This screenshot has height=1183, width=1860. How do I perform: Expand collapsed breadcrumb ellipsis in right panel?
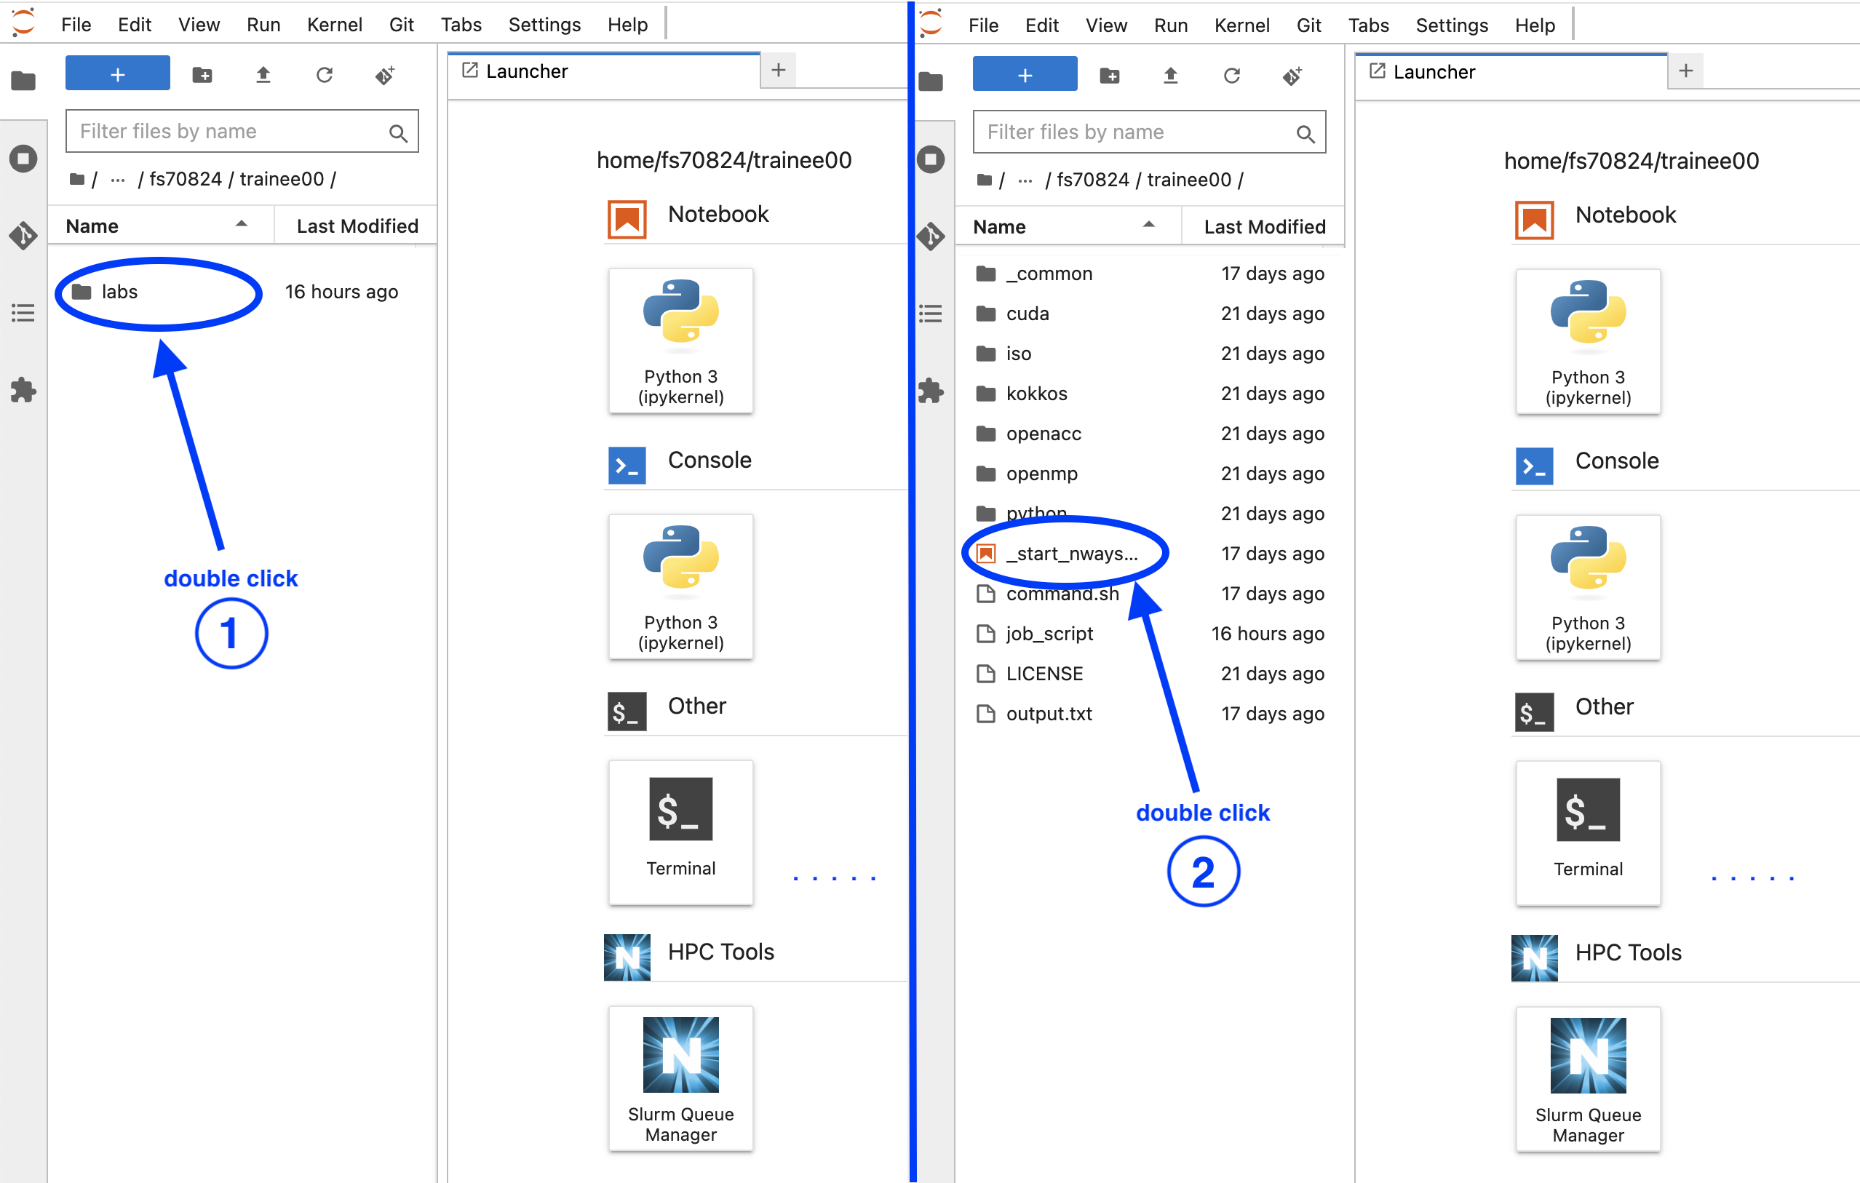coord(1025,180)
